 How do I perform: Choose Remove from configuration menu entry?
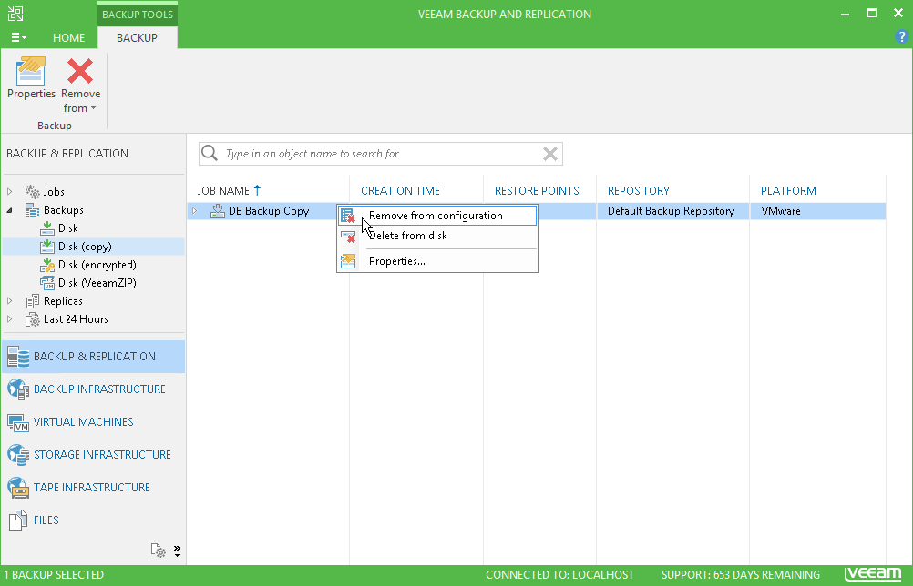437,216
